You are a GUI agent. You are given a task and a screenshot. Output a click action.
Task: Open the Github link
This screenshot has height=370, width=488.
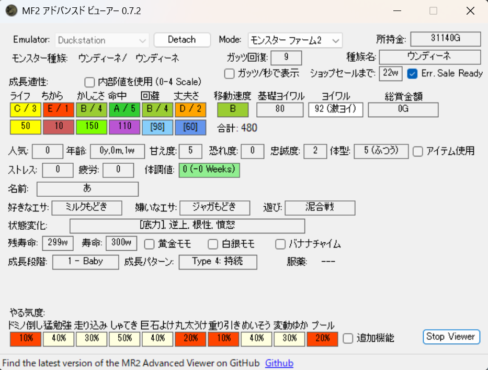(279, 363)
